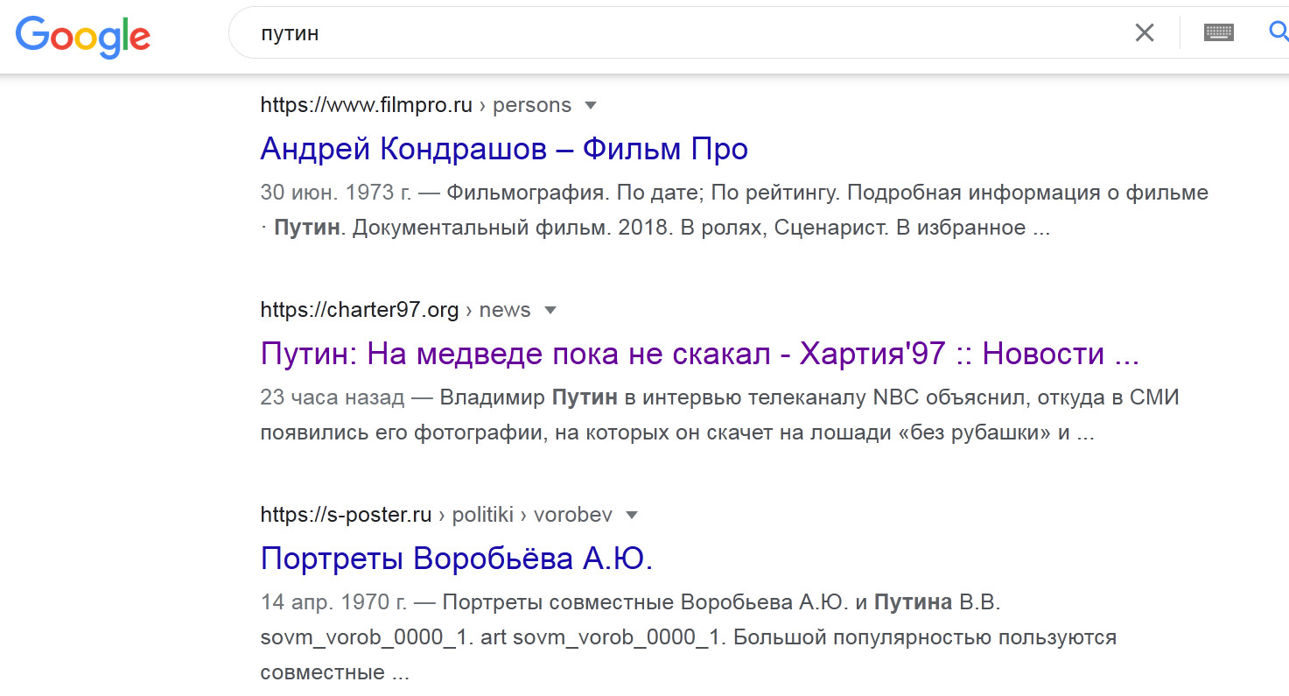Image resolution: width=1289 pixels, height=696 pixels.
Task: Open the on-screen keyboard input tool
Action: pyautogui.click(x=1219, y=32)
